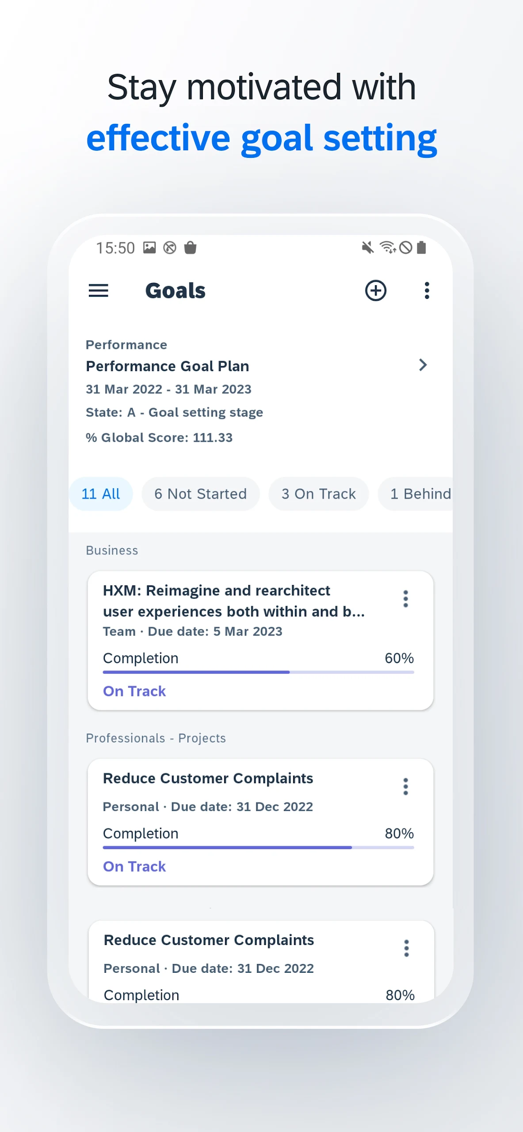The height and width of the screenshot is (1132, 523).
Task: Open the Performance Goal Plan title
Action: 168,366
